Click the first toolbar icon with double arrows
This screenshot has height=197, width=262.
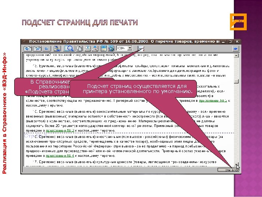click(x=28, y=49)
